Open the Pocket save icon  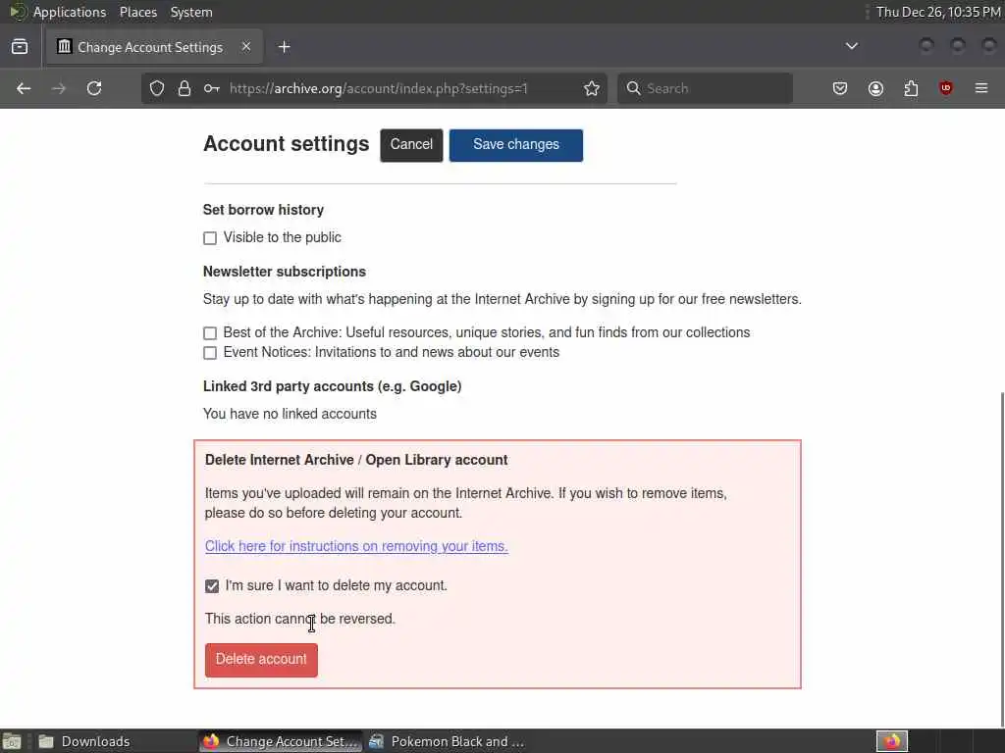840,88
